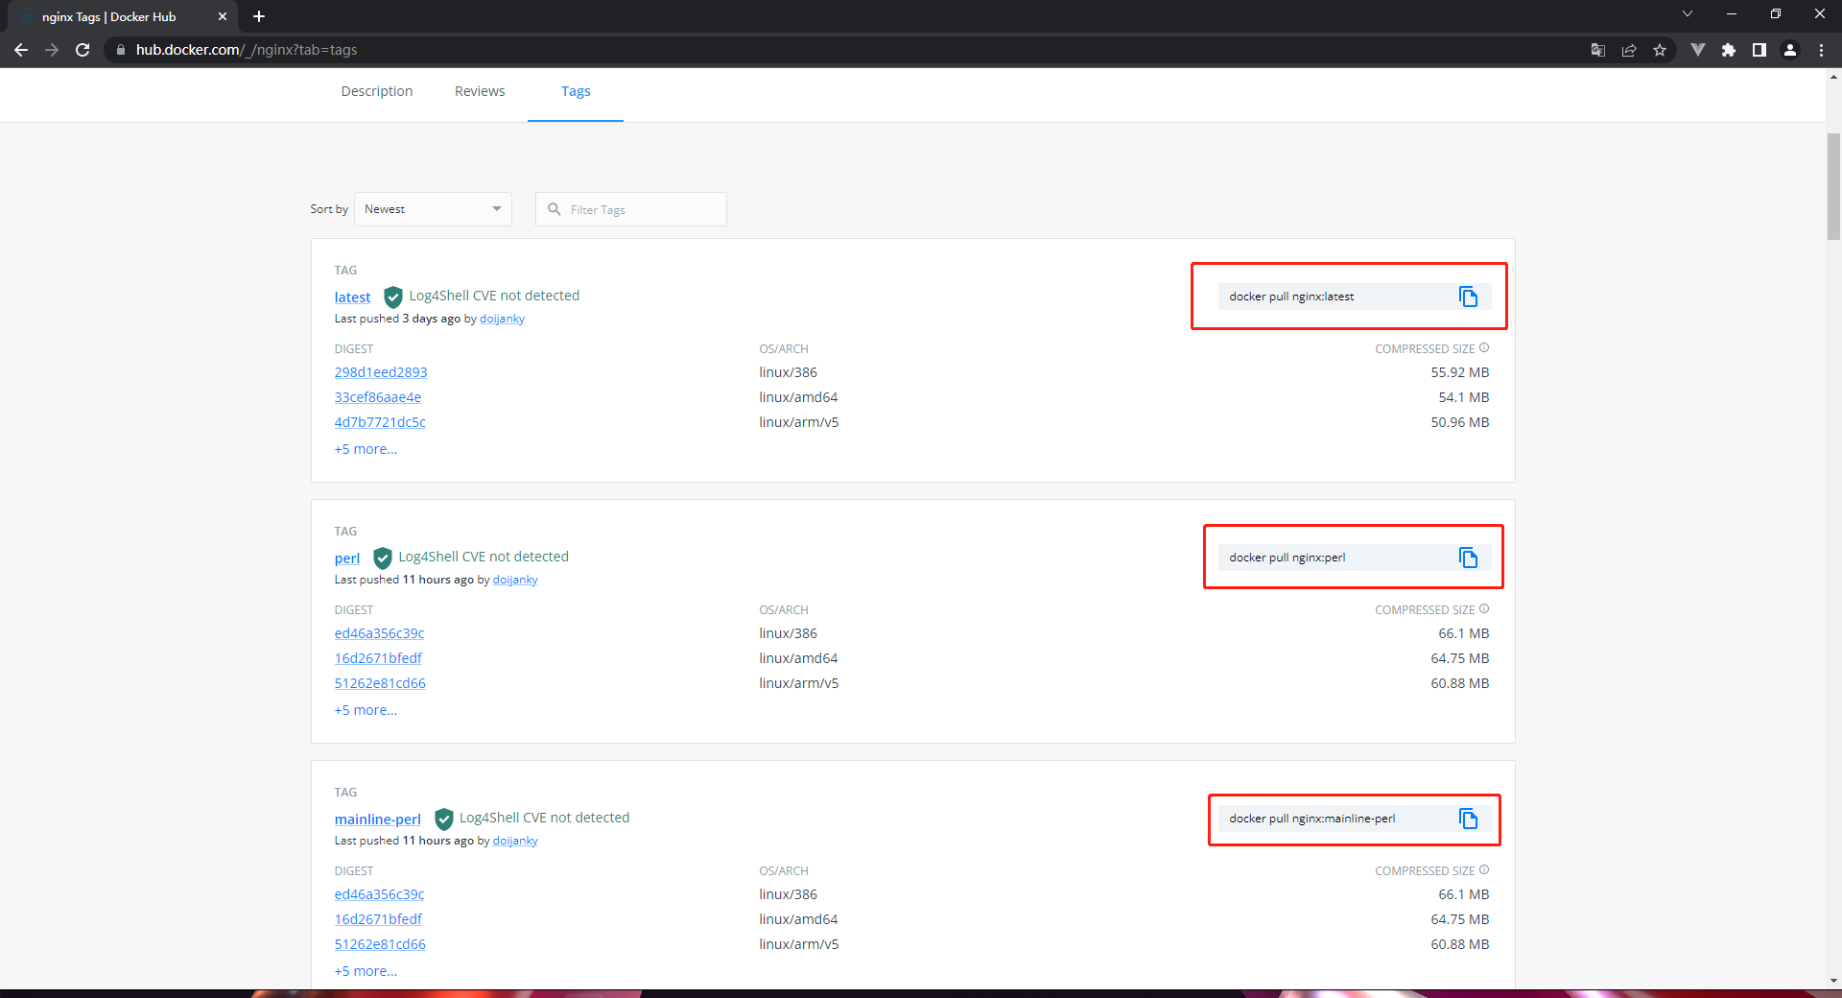Click linux/amd64 in the latest card
Viewport: 1842px width, 998px height.
[x=798, y=397]
